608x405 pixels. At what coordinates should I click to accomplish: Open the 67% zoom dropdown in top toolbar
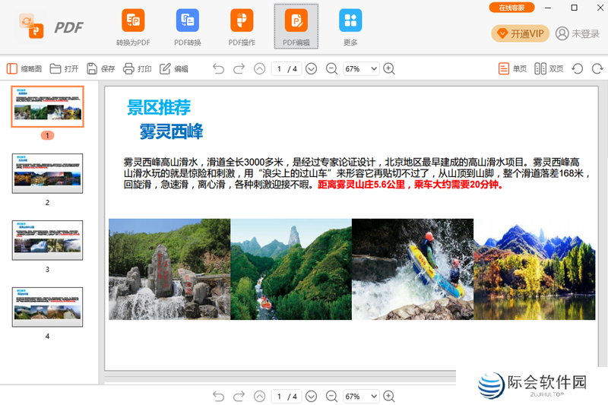pos(361,69)
